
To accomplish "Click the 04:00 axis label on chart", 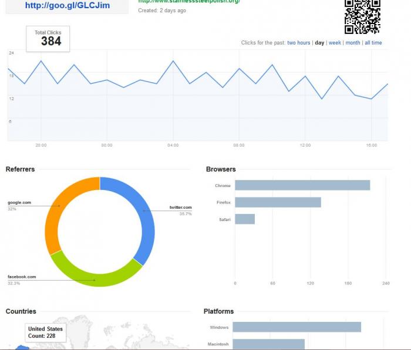I will (x=173, y=145).
